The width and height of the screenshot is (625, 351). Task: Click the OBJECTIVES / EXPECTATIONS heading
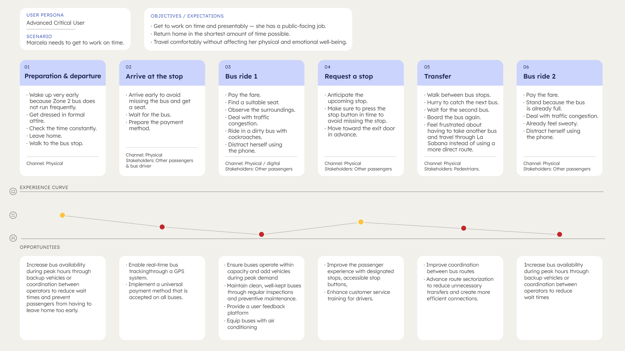click(187, 16)
